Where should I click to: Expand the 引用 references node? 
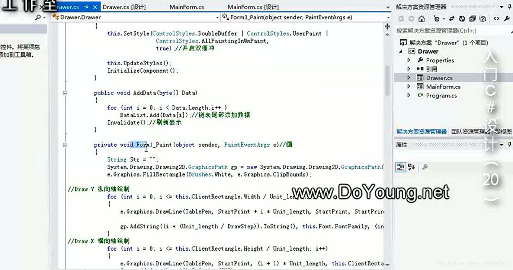[409, 69]
